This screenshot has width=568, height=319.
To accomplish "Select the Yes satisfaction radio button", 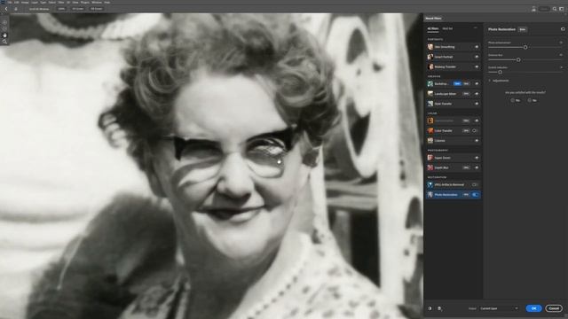I will (x=513, y=100).
